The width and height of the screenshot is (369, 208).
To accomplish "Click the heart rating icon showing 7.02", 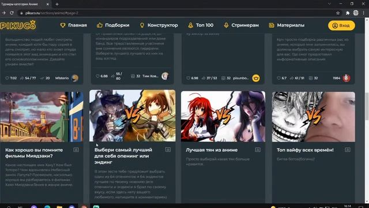I will pos(7,78).
